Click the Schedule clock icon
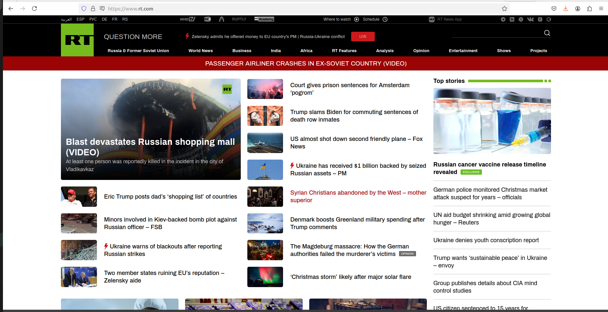 (385, 19)
